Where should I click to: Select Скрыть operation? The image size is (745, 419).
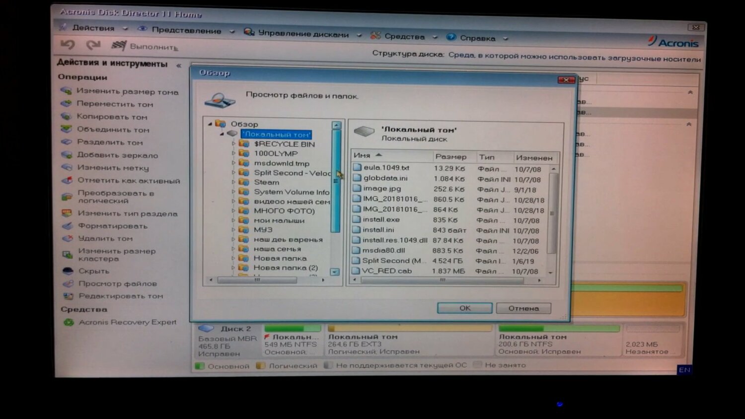[86, 271]
